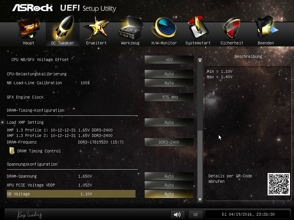Open the Werkzeug toolbox icon
The height and width of the screenshot is (220, 294).
tap(131, 28)
